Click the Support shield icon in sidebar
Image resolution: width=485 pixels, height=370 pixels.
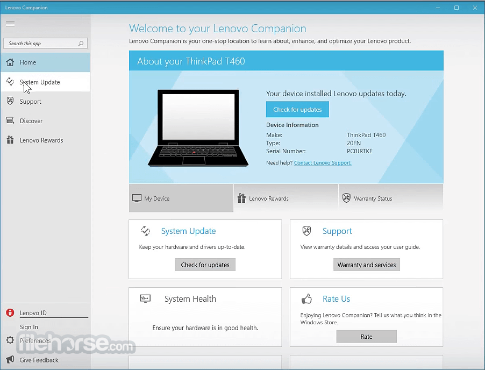10,101
